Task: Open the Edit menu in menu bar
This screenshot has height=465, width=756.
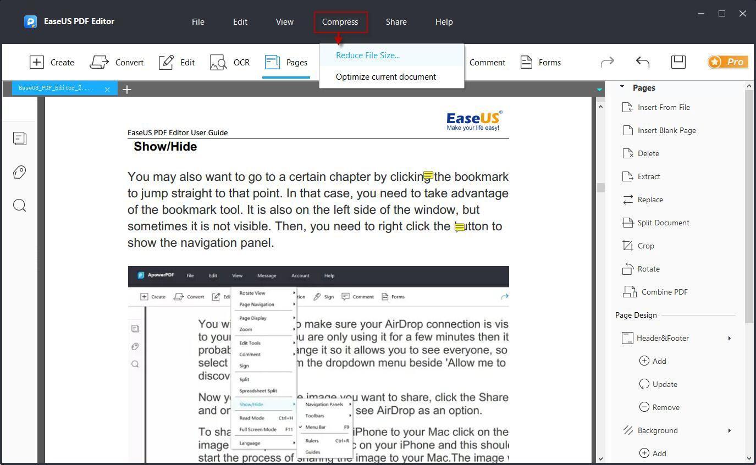Action: click(240, 22)
